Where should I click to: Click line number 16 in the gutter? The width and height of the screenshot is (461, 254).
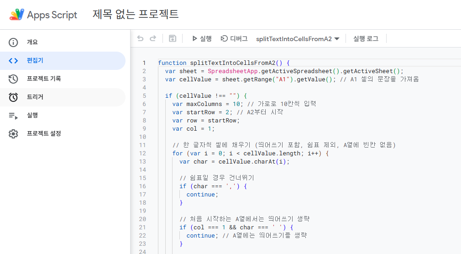pyautogui.click(x=142, y=186)
